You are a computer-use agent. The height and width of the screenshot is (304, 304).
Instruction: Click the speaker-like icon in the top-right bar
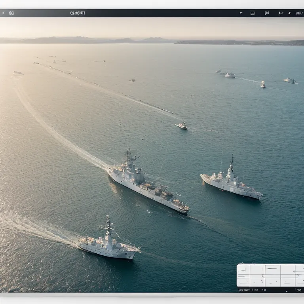[x=289, y=13]
